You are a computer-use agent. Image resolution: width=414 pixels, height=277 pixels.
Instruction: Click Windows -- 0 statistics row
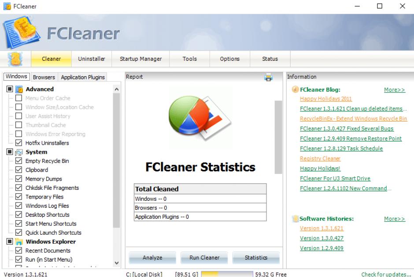200,199
